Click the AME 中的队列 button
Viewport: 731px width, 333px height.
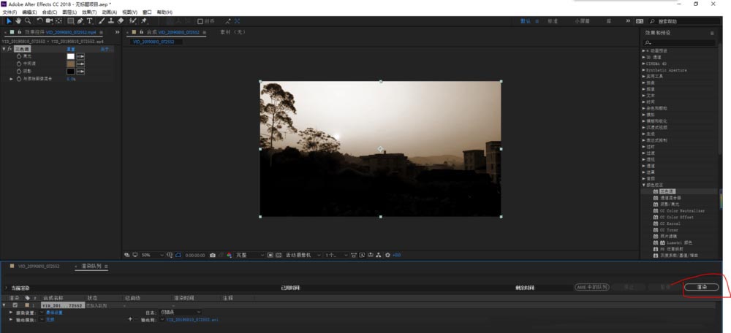[x=592, y=287]
